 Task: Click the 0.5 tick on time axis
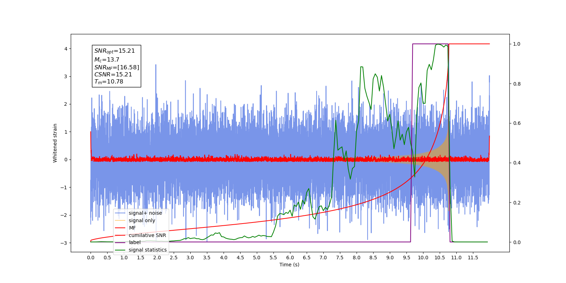[107, 258]
